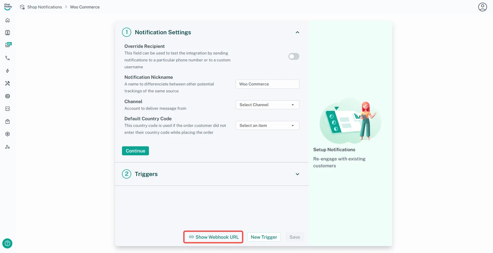Screen dimensions: 493x253
Task: Click the Notification Nickname input field
Action: (267, 84)
